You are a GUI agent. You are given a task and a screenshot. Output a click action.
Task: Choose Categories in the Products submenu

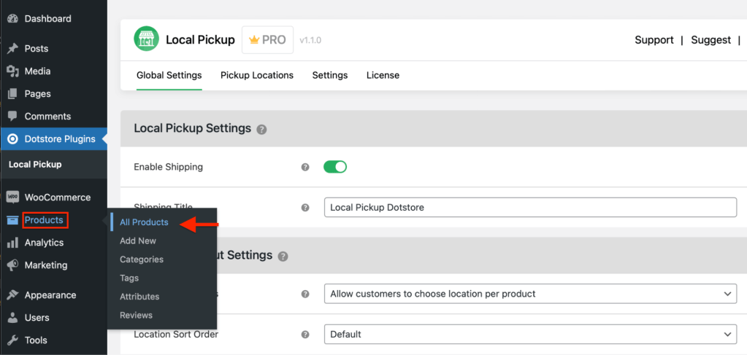coord(142,260)
